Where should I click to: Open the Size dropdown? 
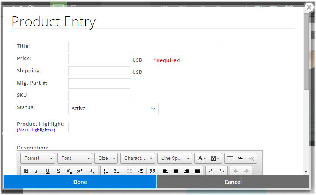pyautogui.click(x=106, y=158)
